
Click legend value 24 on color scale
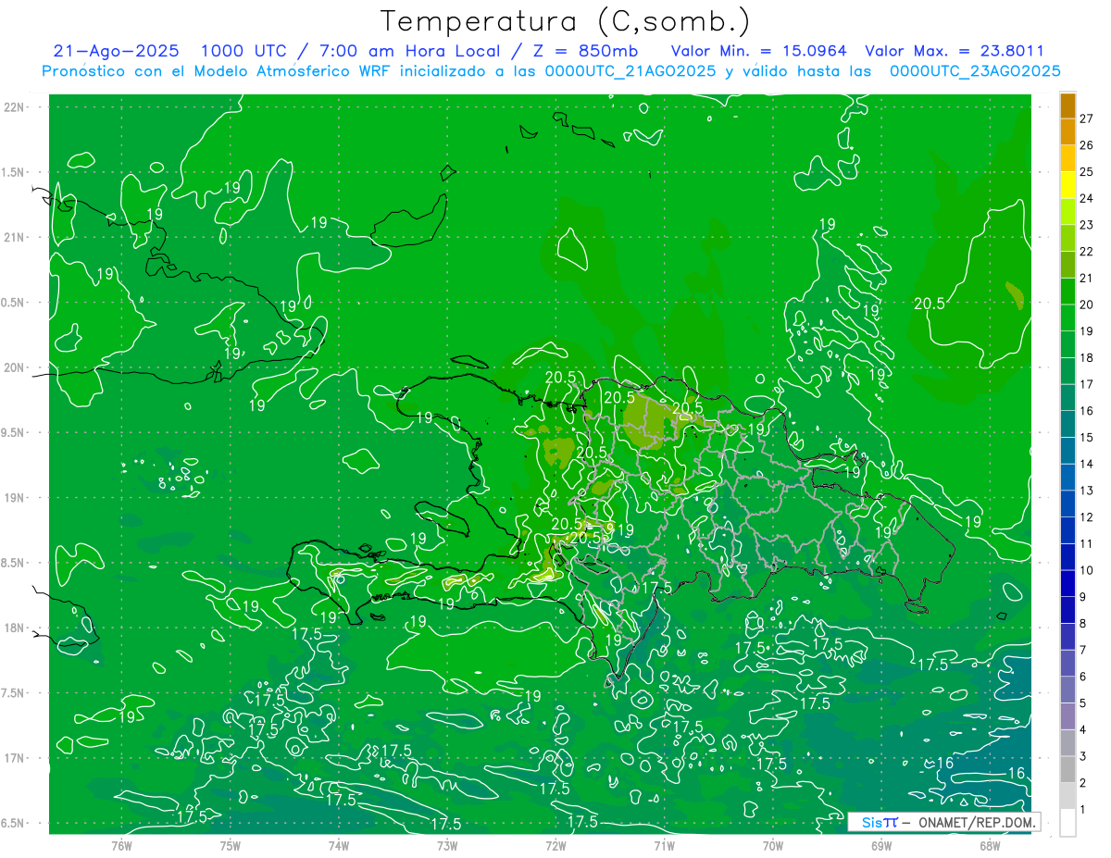click(1086, 198)
